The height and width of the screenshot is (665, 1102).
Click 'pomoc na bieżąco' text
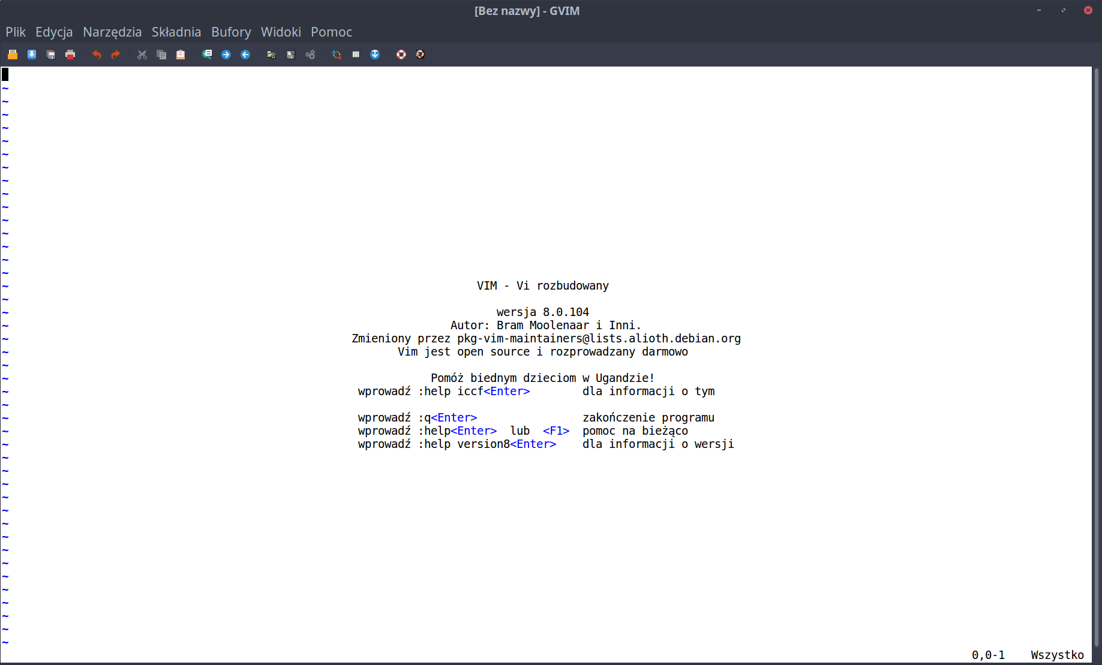click(x=635, y=431)
